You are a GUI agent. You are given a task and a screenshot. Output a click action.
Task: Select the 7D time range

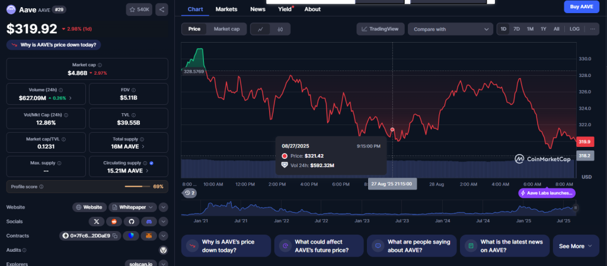(x=516, y=29)
